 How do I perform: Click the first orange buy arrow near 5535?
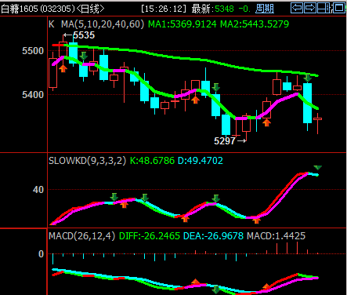coord(63,69)
